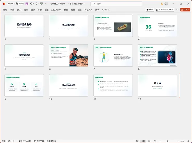Open the accessibility checker status button
The image size is (192, 143).
point(45,141)
